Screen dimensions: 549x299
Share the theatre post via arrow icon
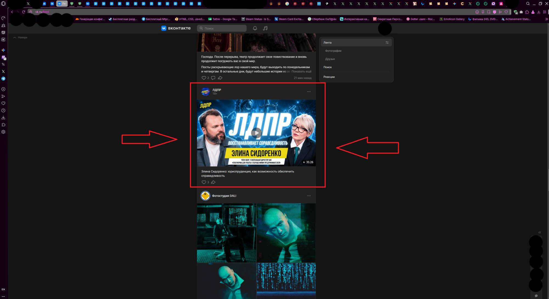pos(220,78)
